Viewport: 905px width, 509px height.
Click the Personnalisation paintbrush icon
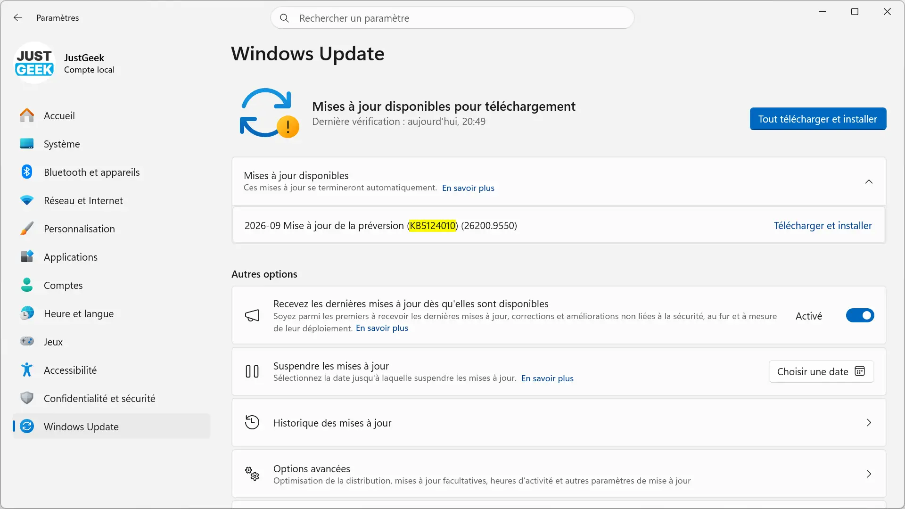[27, 229]
